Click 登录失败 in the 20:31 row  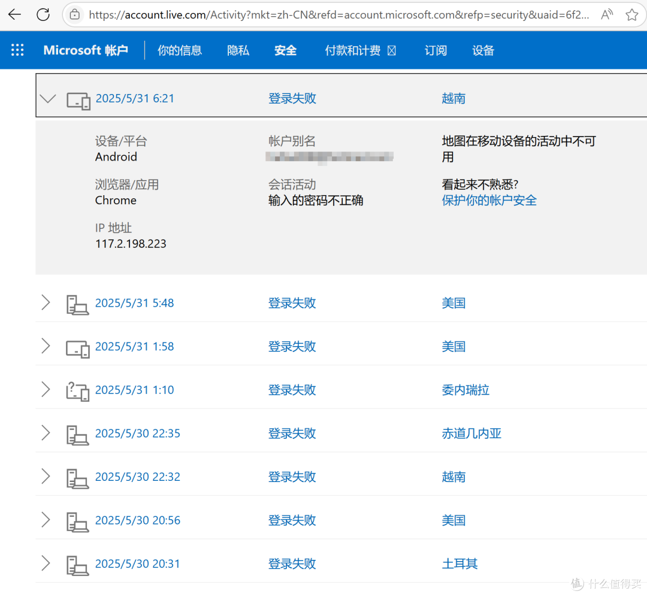(x=292, y=563)
